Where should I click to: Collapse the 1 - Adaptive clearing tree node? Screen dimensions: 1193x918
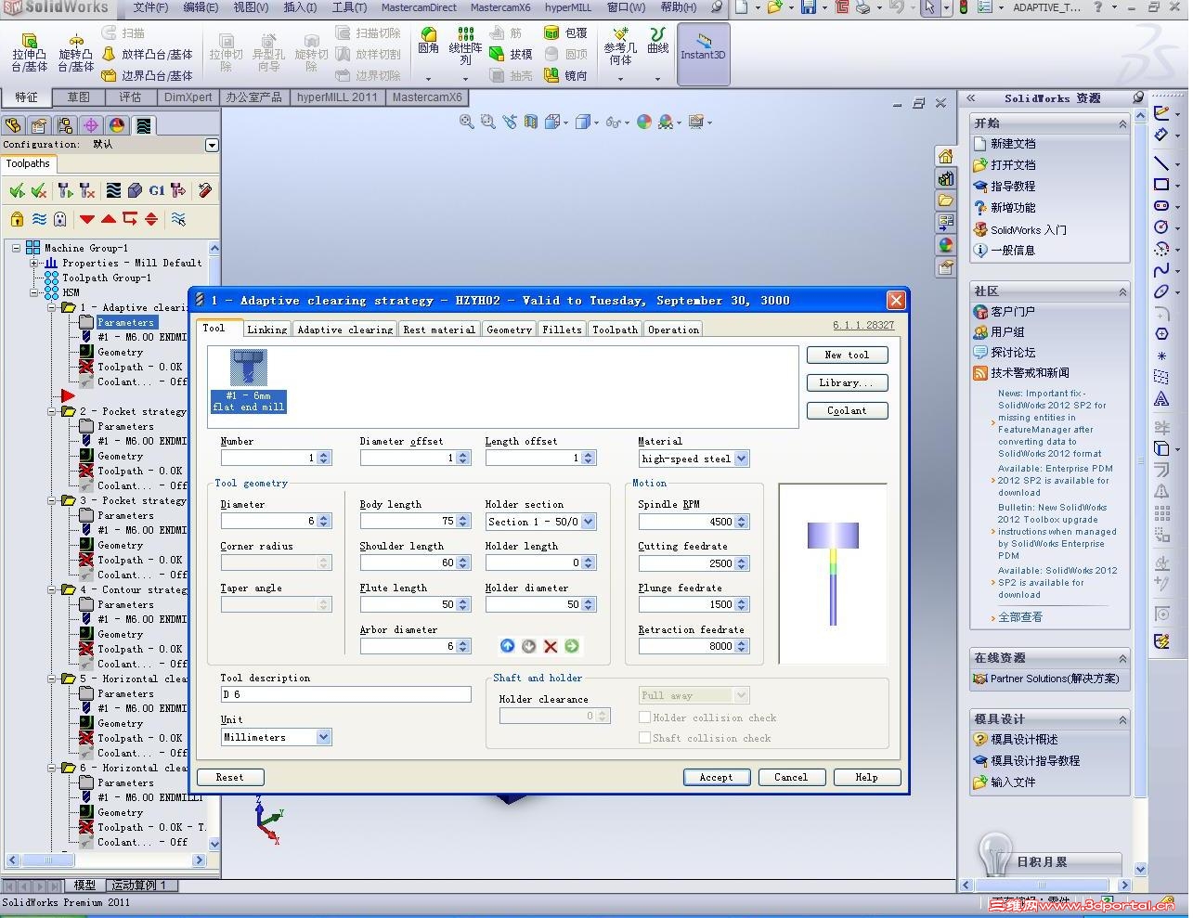53,307
